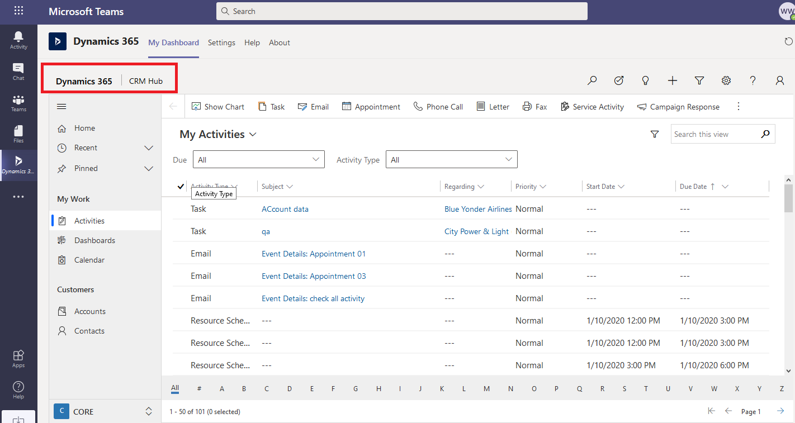Open the Due filter dropdown
Screen dimensions: 795x423
[259, 159]
